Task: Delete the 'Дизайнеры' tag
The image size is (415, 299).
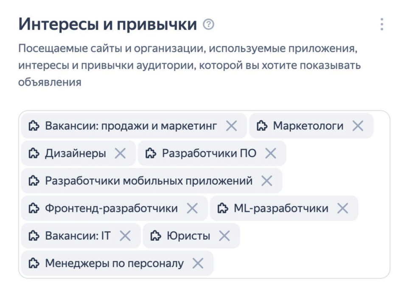Action: pos(121,153)
